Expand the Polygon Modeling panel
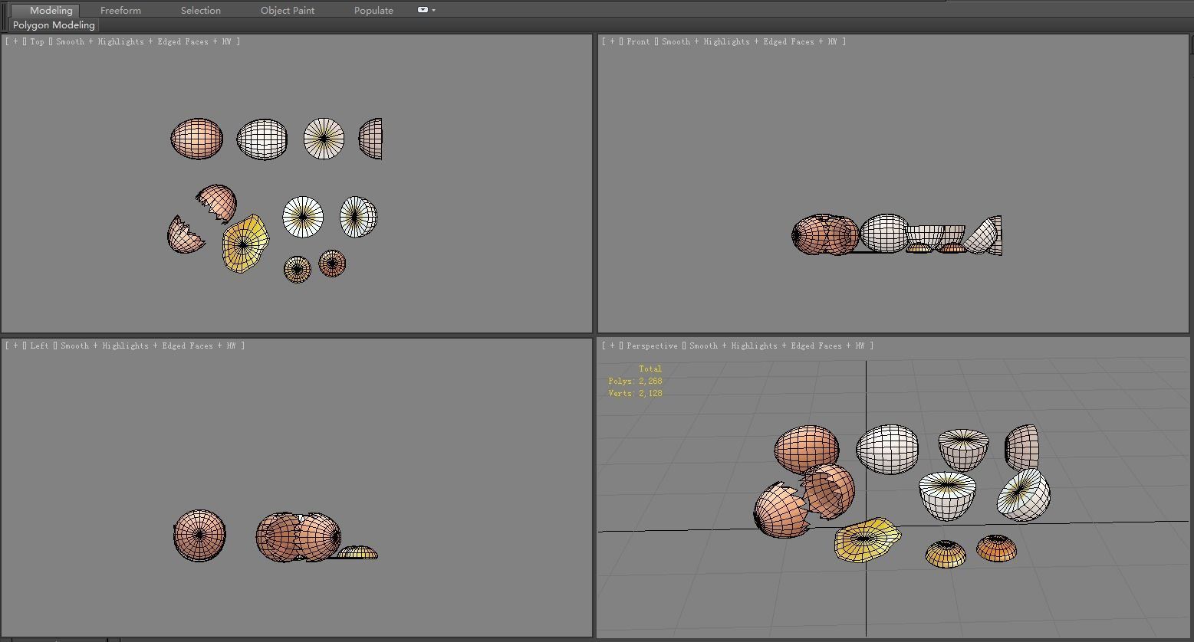Image resolution: width=1194 pixels, height=642 pixels. 54,25
